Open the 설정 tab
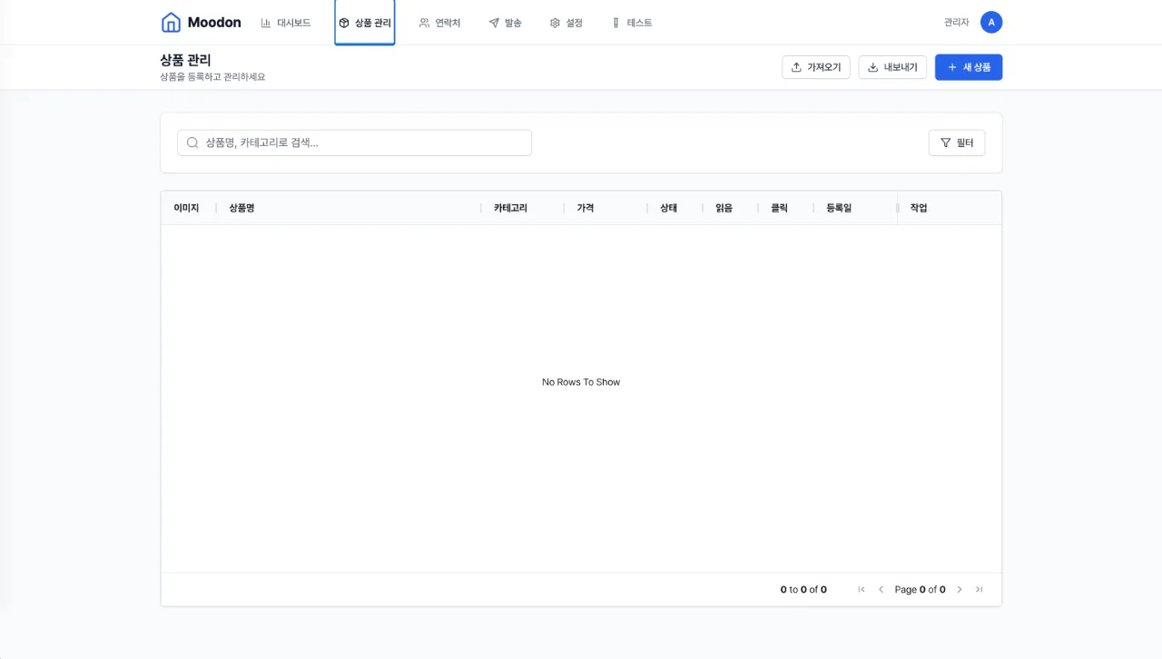The width and height of the screenshot is (1162, 659). click(566, 23)
